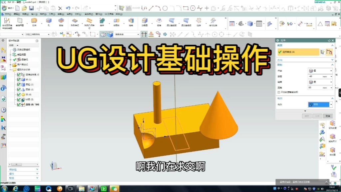Open the 分析 menu

coord(78,14)
